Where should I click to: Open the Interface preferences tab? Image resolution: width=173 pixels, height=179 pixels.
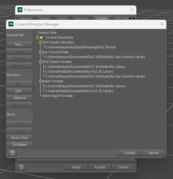point(81,18)
